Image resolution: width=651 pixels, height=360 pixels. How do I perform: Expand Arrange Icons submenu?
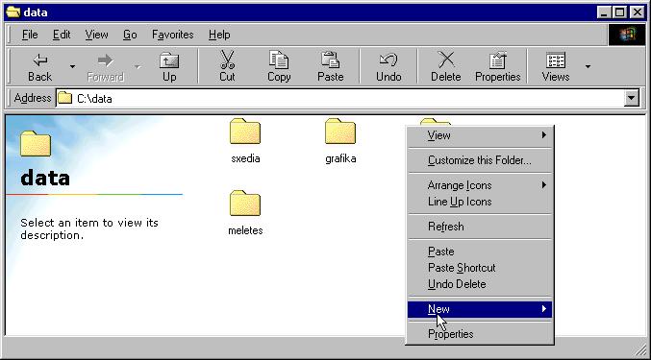pos(480,185)
